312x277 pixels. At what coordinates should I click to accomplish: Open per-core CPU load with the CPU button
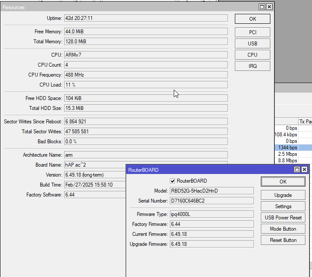253,55
